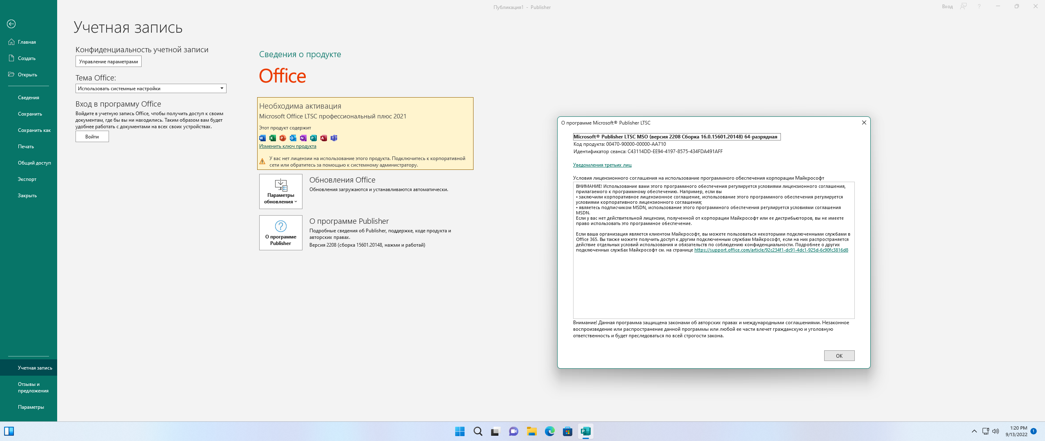Viewport: 1045px width, 441px height.
Task: Click the Управление параметрами button
Action: [x=109, y=62]
